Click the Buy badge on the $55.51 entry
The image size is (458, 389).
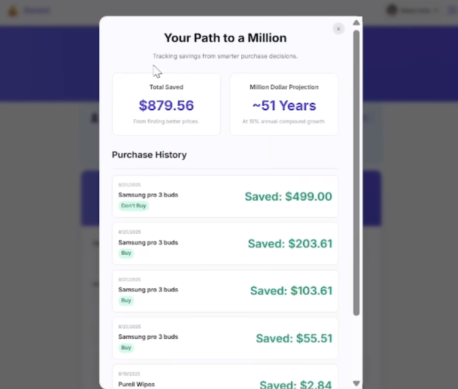pyautogui.click(x=126, y=347)
